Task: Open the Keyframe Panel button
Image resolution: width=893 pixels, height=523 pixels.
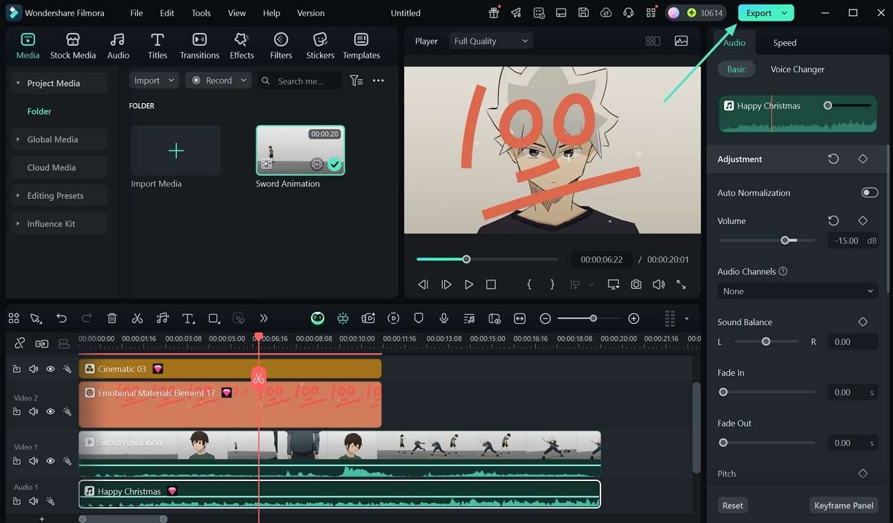Action: (844, 505)
